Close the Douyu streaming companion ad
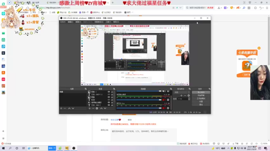The width and height of the screenshot is (270, 151). coord(259,48)
